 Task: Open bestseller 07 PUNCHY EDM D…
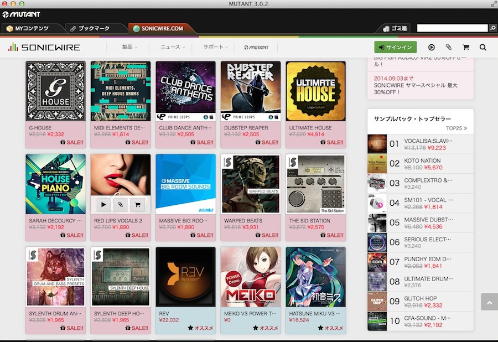click(x=421, y=262)
